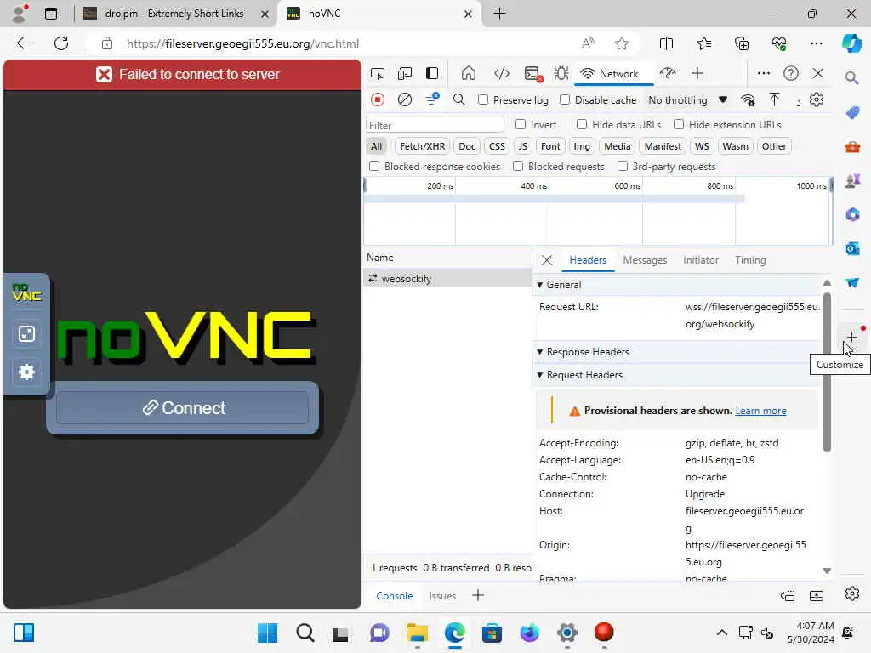Switch to Initiator tab

701,260
